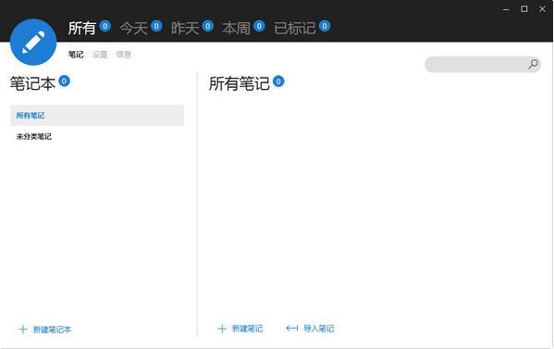This screenshot has height=349, width=554.
Task: Click the 新建笔记 link
Action: [247, 329]
